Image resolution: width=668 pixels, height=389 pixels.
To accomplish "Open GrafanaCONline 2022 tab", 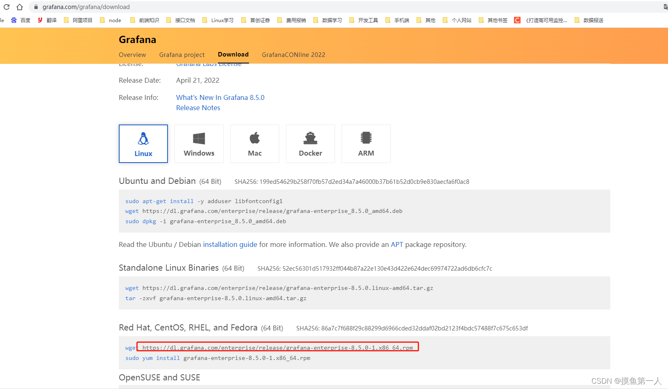I will pos(294,55).
